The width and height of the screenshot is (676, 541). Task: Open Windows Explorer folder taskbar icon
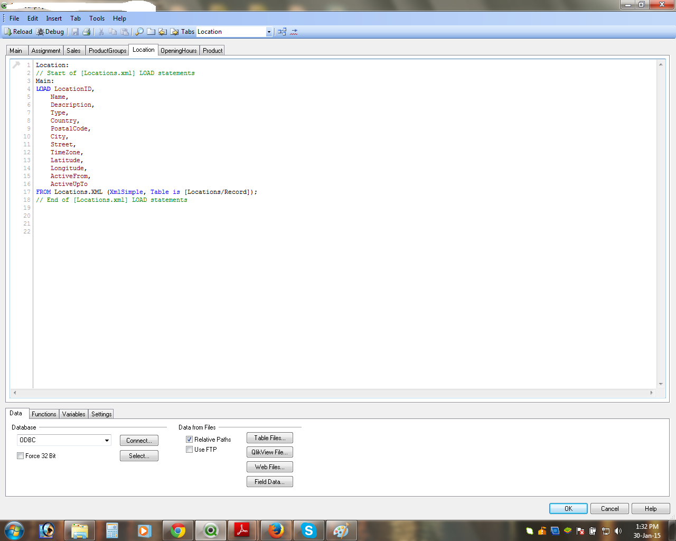(x=80, y=530)
